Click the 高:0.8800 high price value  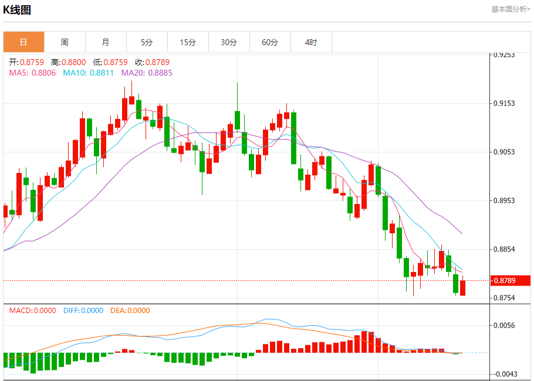69,62
